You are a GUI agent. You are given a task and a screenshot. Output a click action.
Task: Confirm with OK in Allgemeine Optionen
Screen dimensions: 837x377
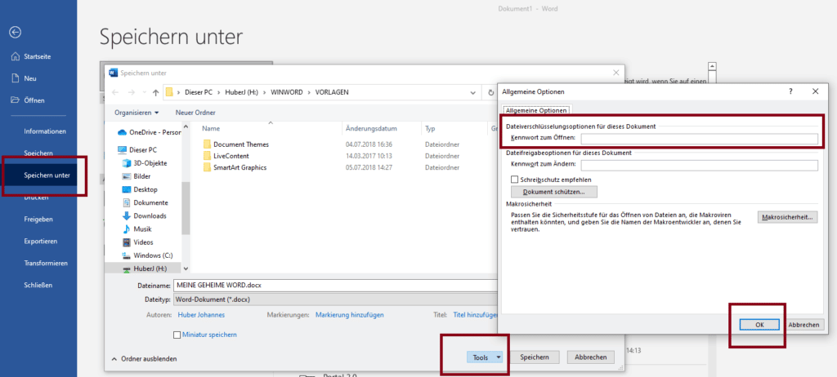[759, 325]
